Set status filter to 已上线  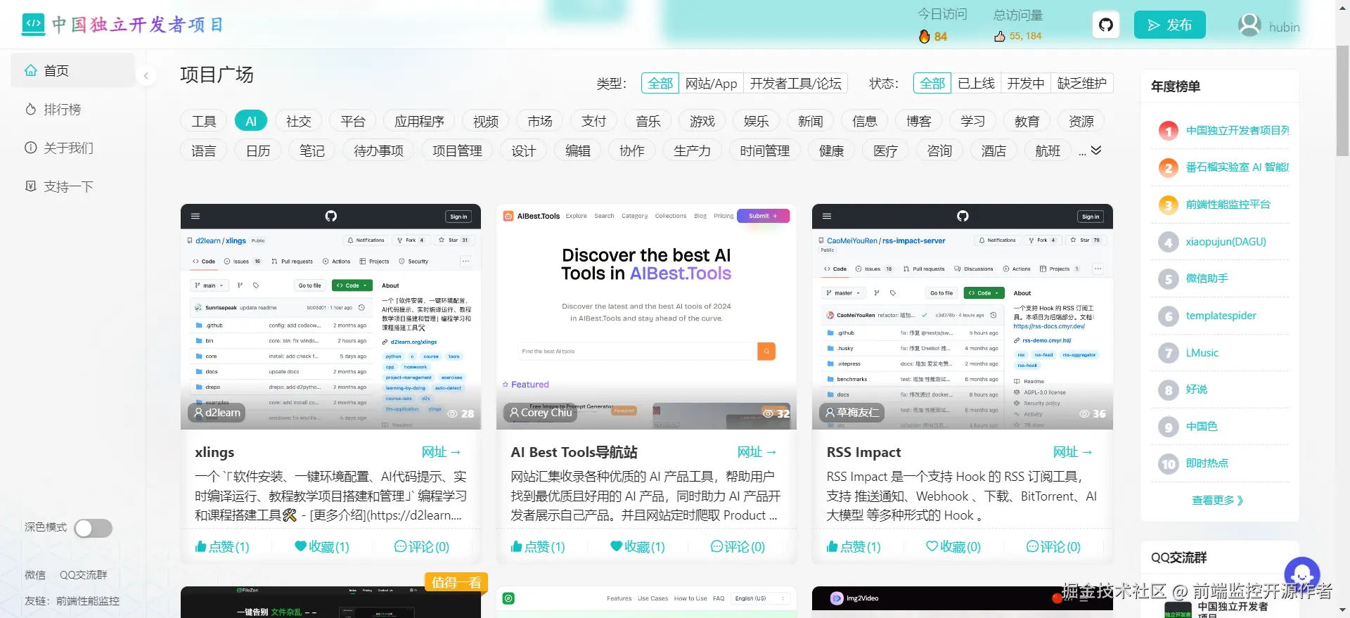(x=976, y=84)
